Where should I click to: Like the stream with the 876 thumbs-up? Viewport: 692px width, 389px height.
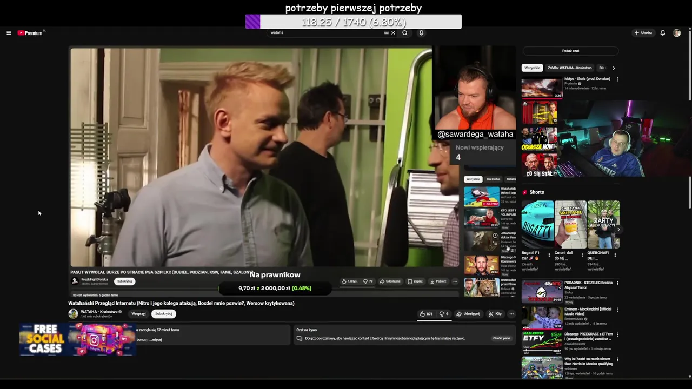(426, 314)
